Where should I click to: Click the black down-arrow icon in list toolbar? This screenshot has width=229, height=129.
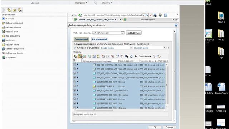[x=122, y=56]
